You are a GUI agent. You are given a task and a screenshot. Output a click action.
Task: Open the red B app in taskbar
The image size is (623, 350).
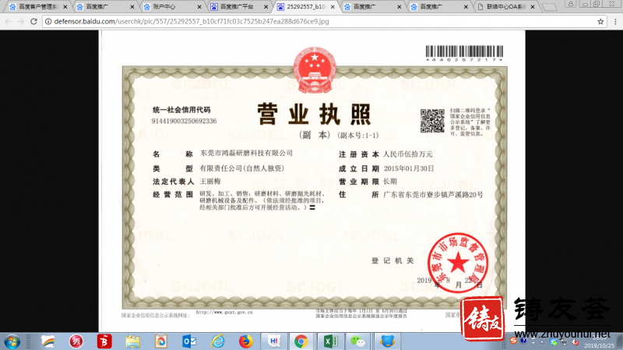[104, 341]
